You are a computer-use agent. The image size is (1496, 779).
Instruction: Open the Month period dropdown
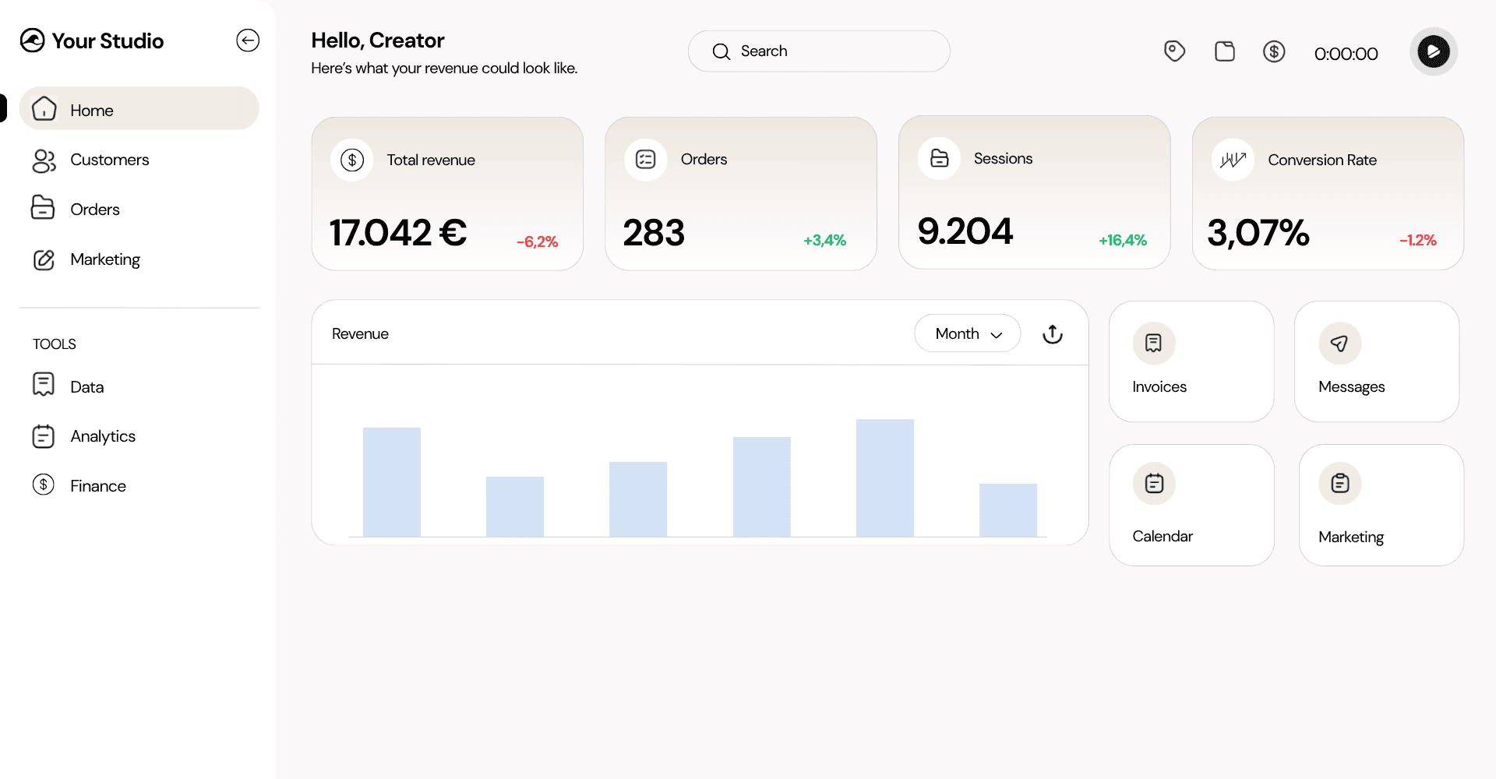tap(968, 333)
